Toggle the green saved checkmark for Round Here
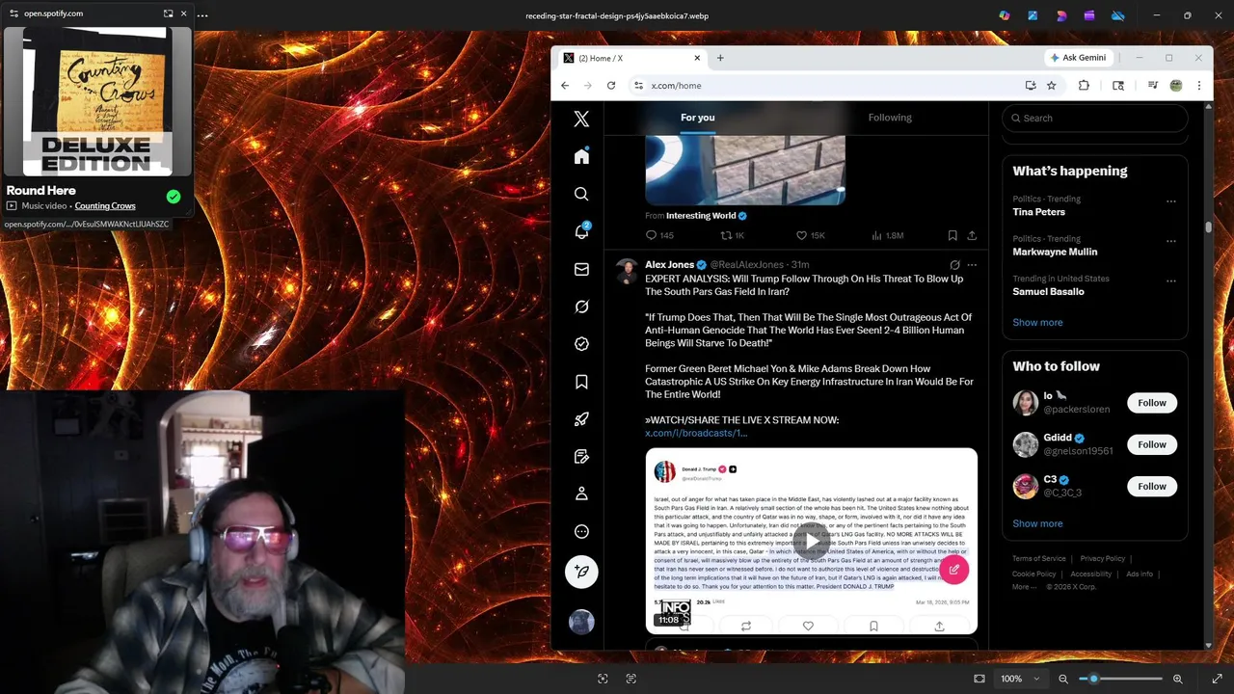Viewport: 1234px width, 694px height. [174, 197]
